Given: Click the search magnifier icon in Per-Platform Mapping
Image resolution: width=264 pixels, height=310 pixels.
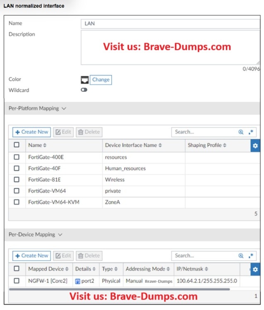Looking at the screenshot, I should pyautogui.click(x=241, y=132).
